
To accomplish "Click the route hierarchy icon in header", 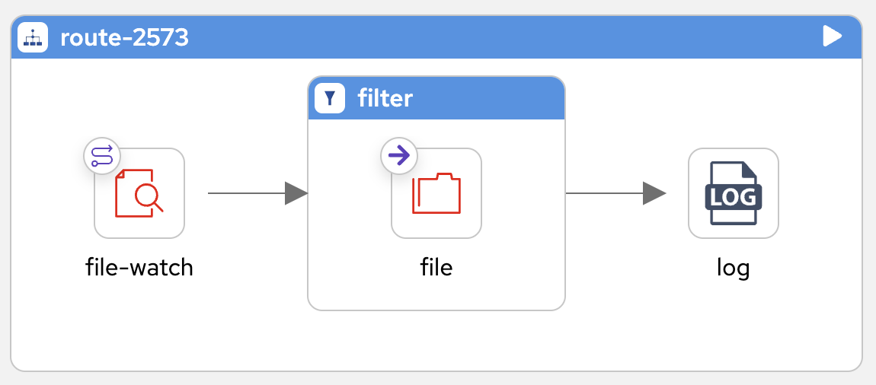I will point(33,37).
